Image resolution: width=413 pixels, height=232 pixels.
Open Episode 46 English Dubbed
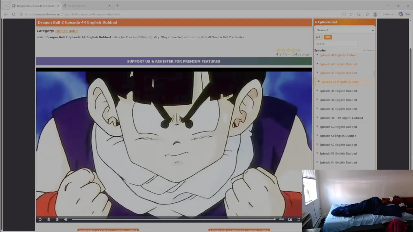point(338,100)
